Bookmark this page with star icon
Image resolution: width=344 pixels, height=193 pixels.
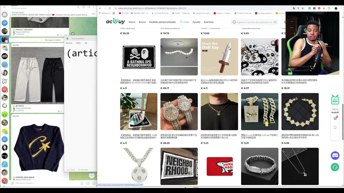(x=303, y=8)
